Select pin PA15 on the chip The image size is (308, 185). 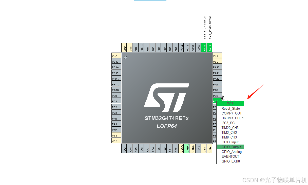click(x=199, y=48)
